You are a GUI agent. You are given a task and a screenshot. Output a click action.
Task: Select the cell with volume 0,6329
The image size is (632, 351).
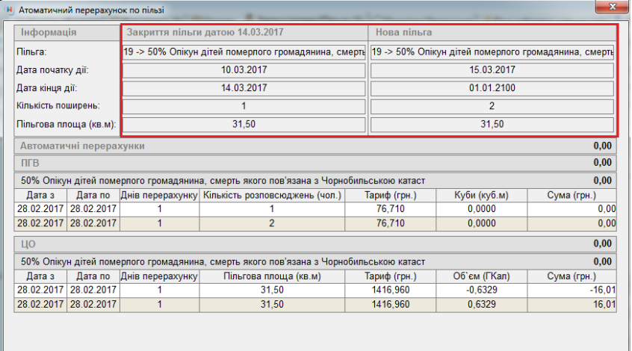pos(480,304)
